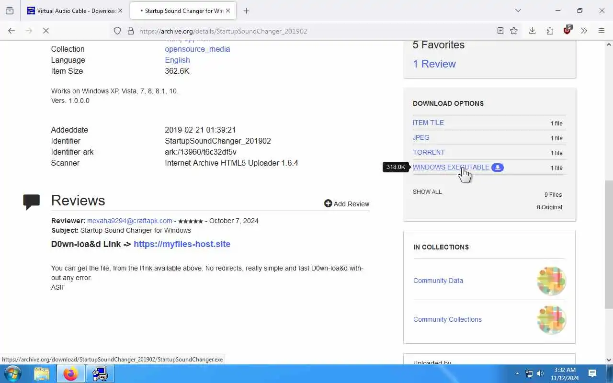Click Community Collections thumbnail image

point(551,320)
